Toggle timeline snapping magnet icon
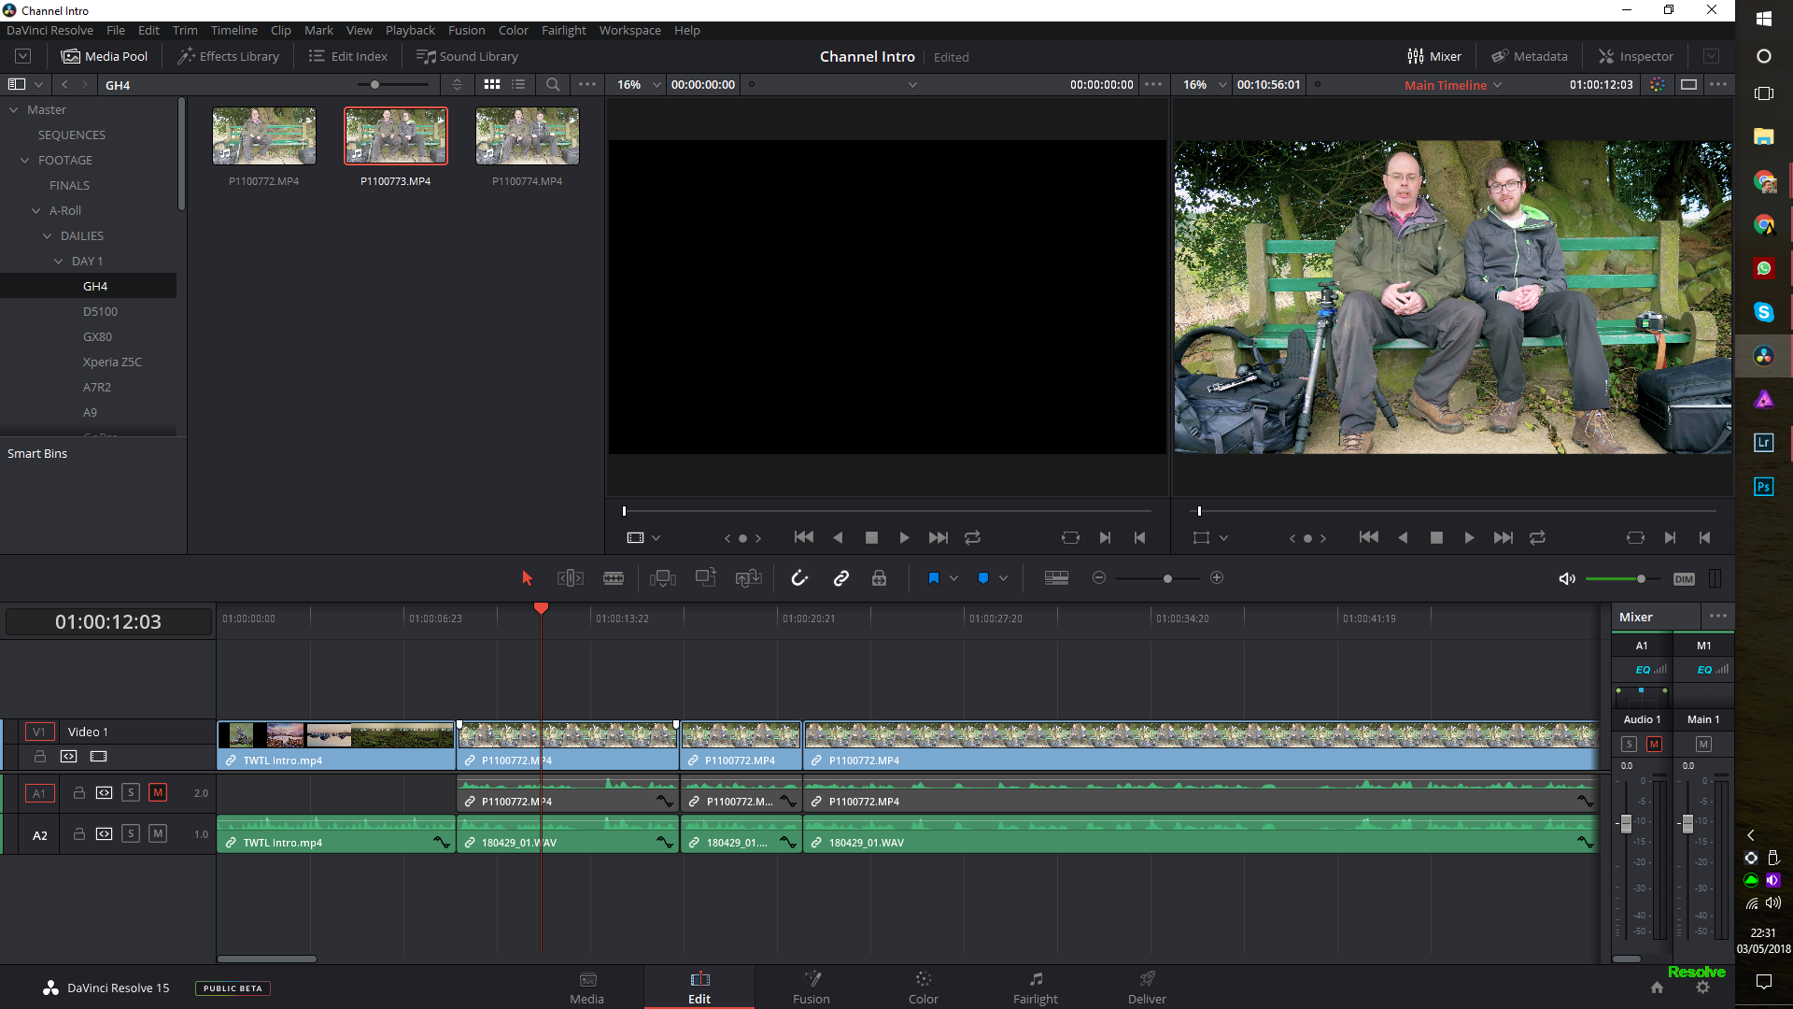Image resolution: width=1793 pixels, height=1009 pixels. [799, 578]
